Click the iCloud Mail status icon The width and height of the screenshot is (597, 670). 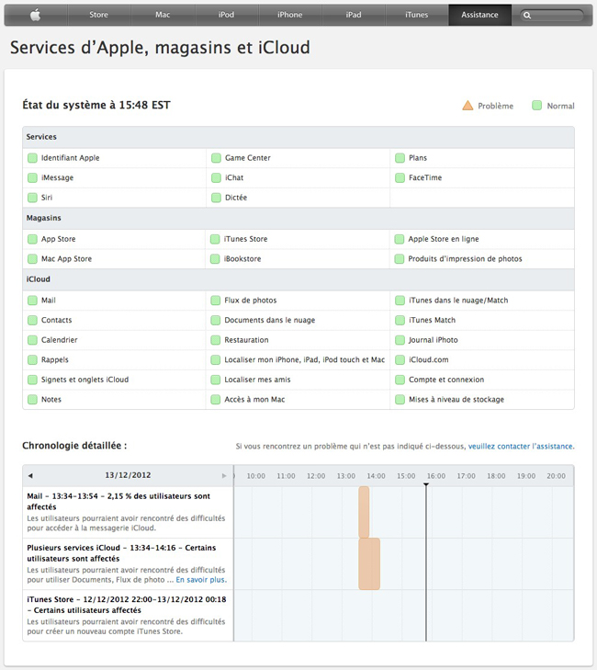tap(32, 301)
